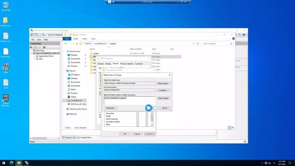This screenshot has height=166, width=295.
Task: Switch to General tab in Properties
Action: pos(100,64)
